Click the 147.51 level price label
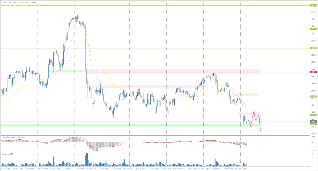Screen dimensions: 318x171 pyautogui.click(x=313, y=97)
